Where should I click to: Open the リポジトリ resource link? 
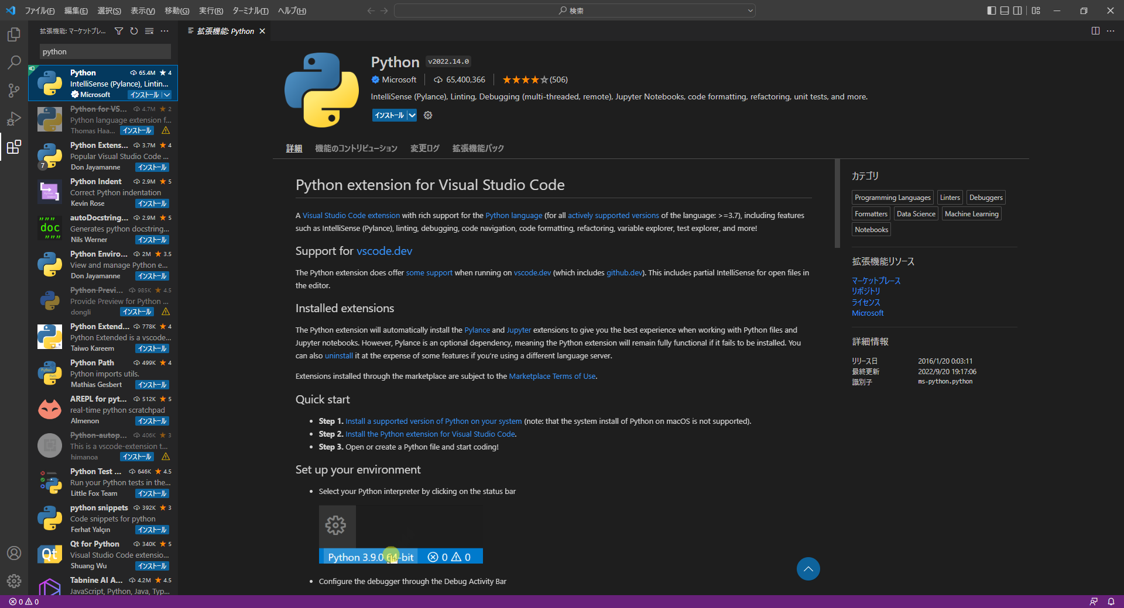tap(866, 291)
